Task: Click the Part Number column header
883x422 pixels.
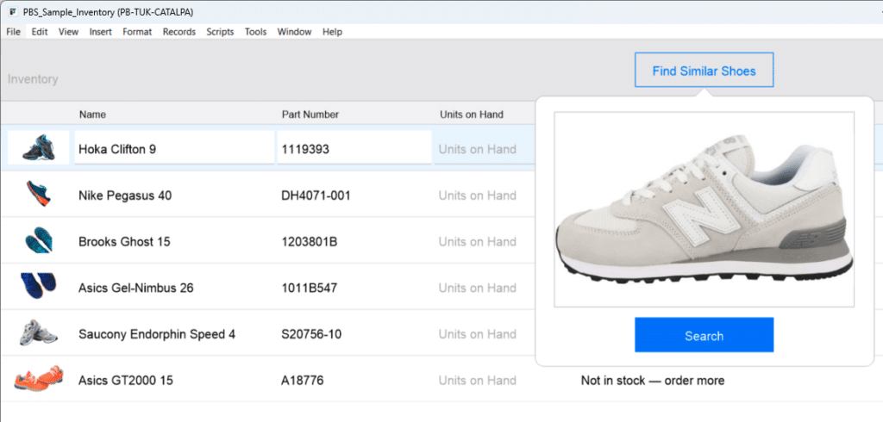Action: click(x=310, y=115)
